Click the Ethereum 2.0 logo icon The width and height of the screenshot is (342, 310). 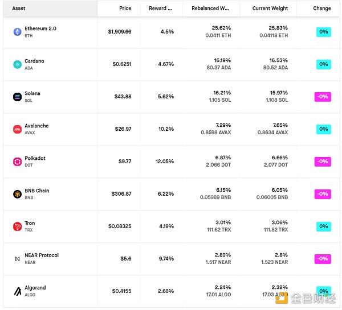tap(17, 32)
